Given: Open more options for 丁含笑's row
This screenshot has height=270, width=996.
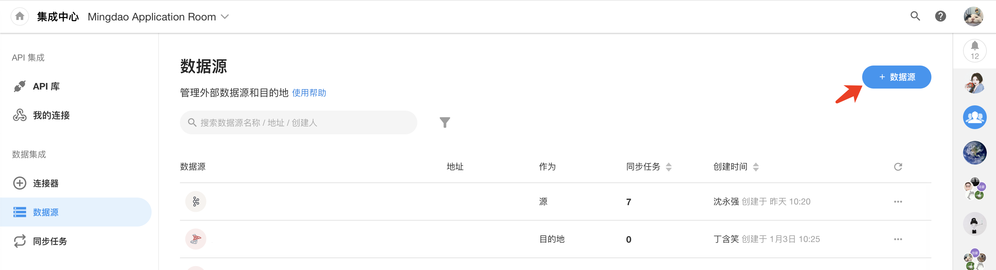Looking at the screenshot, I should pyautogui.click(x=898, y=239).
